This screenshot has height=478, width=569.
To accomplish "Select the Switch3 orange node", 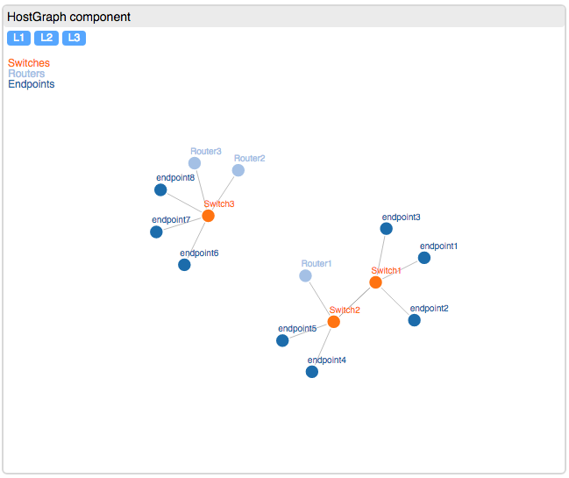I will click(x=208, y=216).
